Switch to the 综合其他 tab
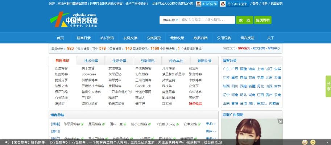This screenshot has width=331, height=145. coord(176,61)
